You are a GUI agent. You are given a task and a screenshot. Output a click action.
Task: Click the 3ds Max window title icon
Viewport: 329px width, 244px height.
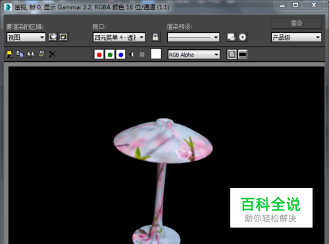coord(8,7)
